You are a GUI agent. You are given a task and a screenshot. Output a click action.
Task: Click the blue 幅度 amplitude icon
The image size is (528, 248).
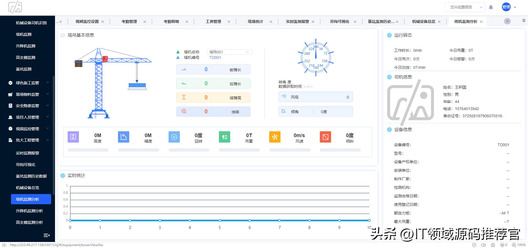123,137
